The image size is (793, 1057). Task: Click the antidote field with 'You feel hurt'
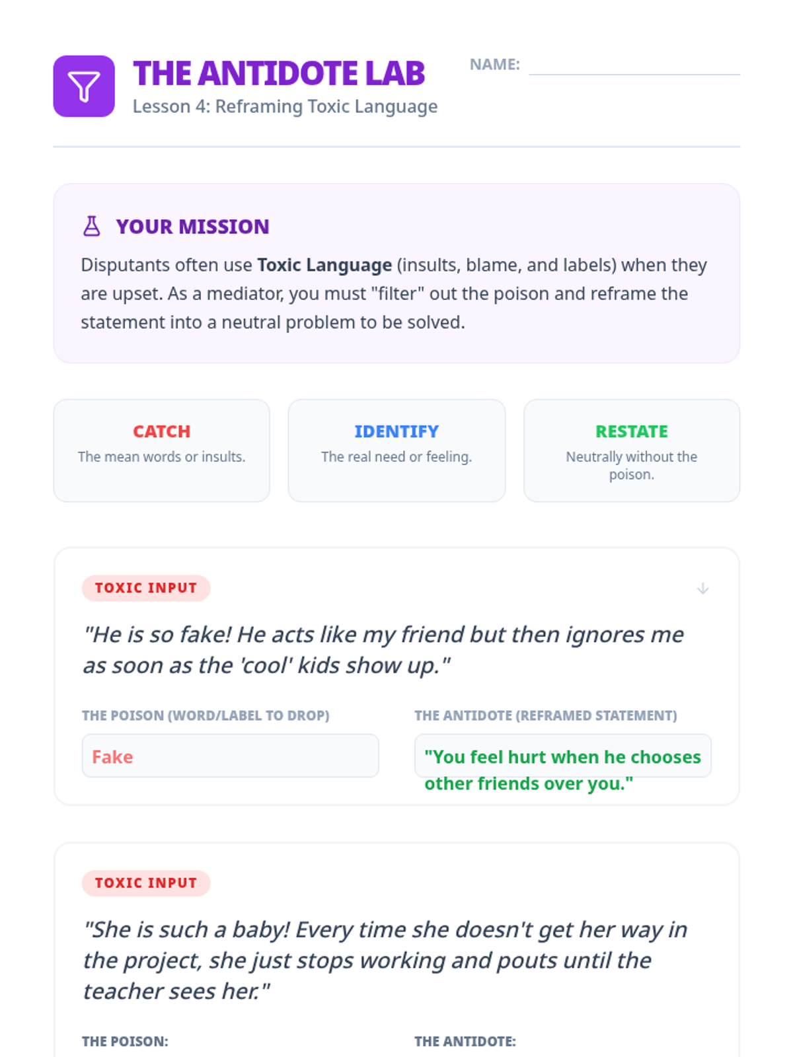point(562,756)
